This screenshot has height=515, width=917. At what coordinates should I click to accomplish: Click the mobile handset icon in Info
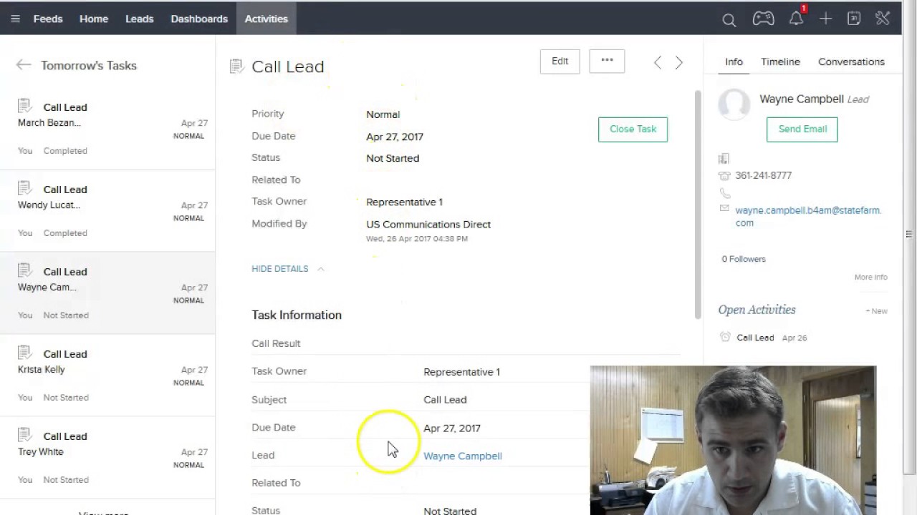724,193
